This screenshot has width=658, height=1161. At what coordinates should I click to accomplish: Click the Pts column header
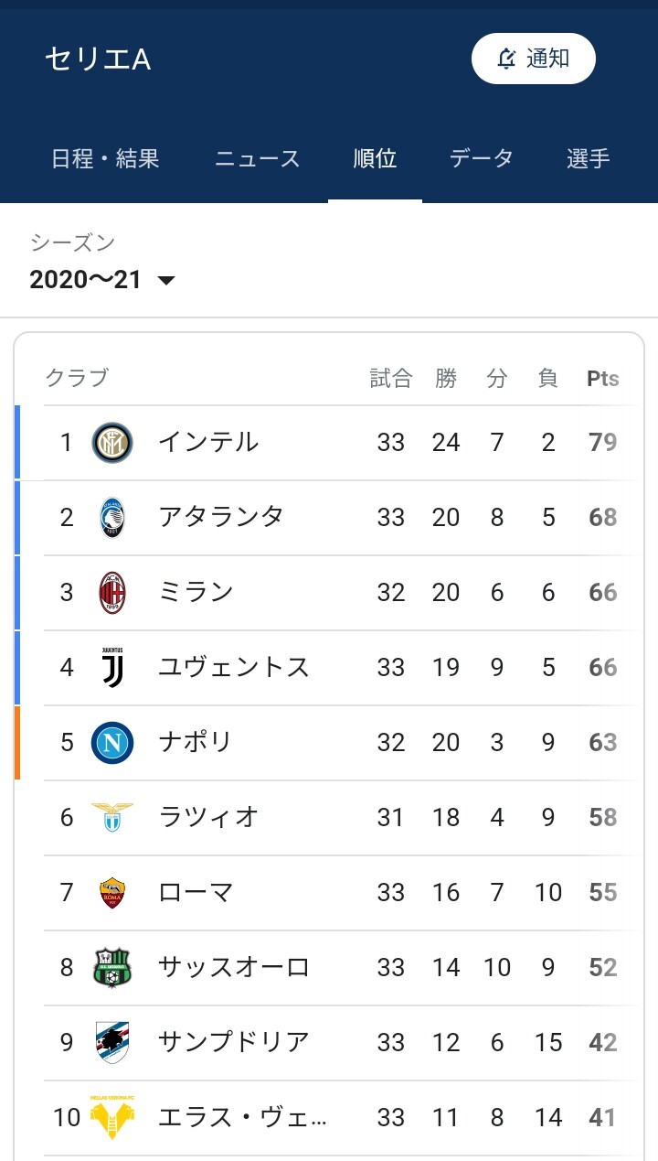(x=602, y=379)
